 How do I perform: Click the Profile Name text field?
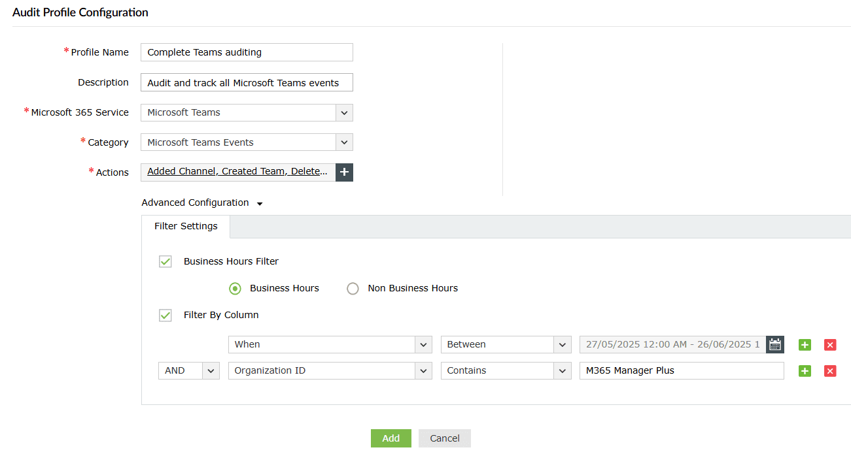pos(247,52)
